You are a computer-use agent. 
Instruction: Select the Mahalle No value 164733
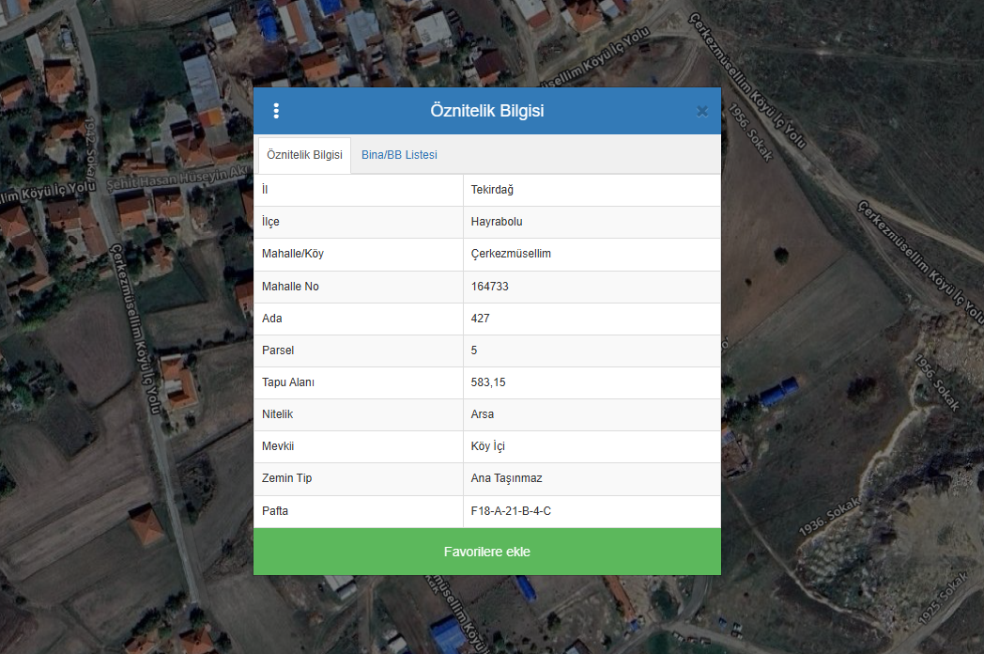point(489,286)
